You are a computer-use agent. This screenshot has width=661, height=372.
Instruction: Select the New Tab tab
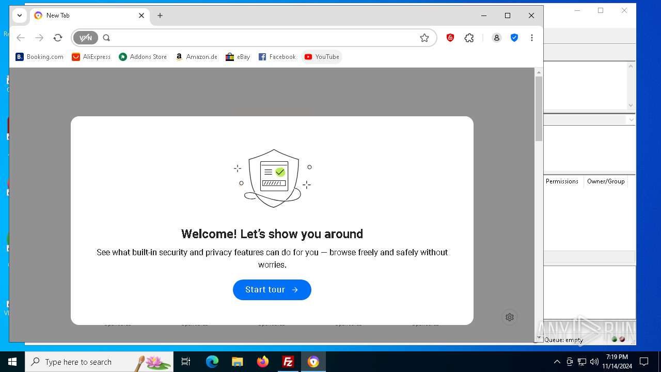pyautogui.click(x=90, y=16)
